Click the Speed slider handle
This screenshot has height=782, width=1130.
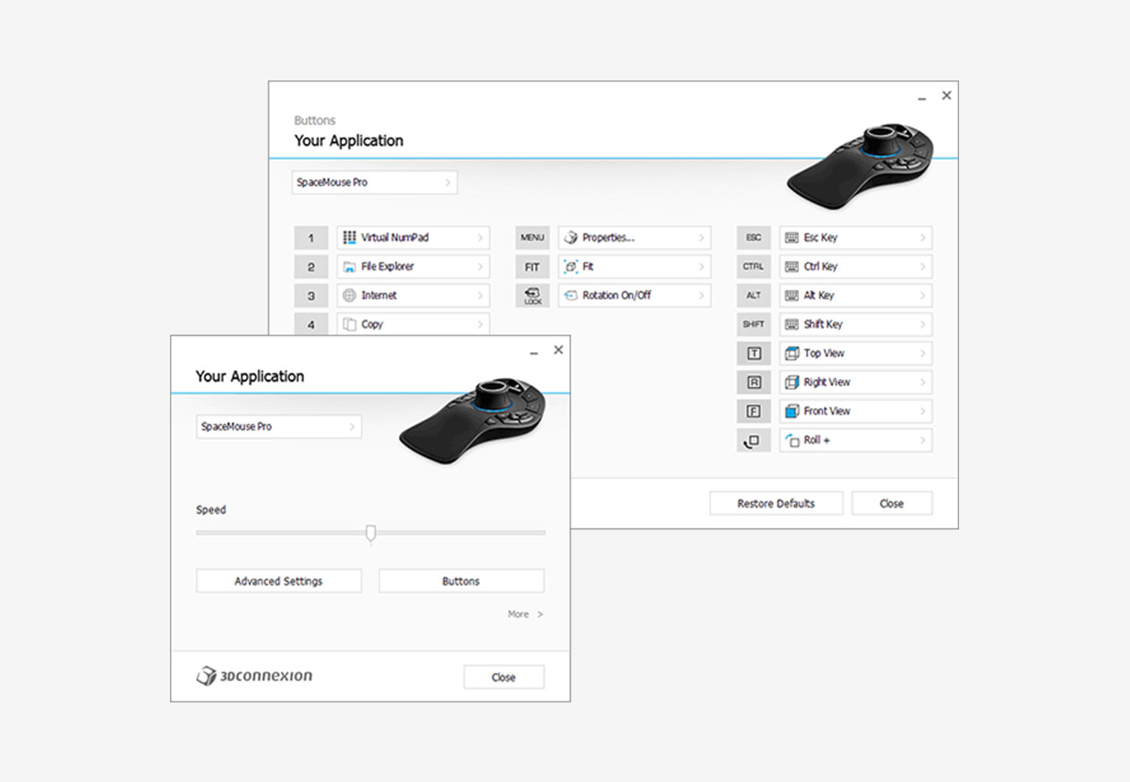(x=370, y=533)
